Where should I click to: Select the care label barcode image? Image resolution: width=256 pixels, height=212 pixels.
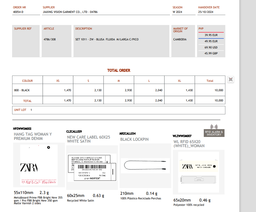(92, 167)
